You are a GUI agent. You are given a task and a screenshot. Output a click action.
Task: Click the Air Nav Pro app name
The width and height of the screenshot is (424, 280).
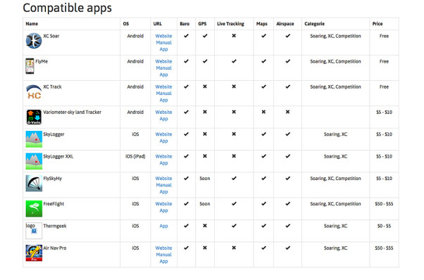(x=55, y=248)
